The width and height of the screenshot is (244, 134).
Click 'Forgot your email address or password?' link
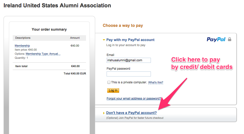[x=134, y=99]
